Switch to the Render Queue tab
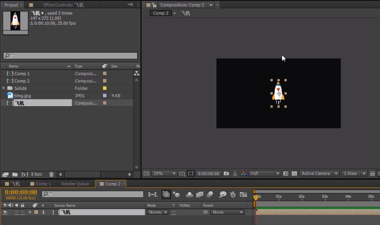 tap(75, 184)
